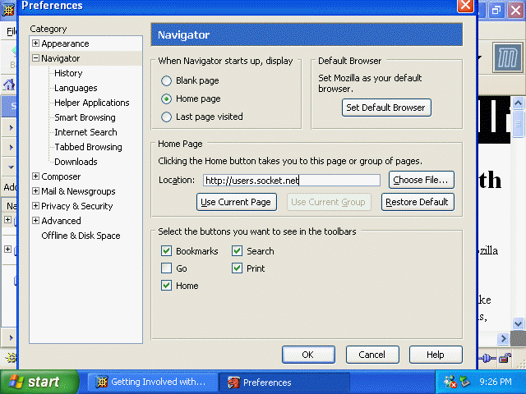
Task: Uncheck the Home toolbar button checkbox
Action: pos(166,286)
